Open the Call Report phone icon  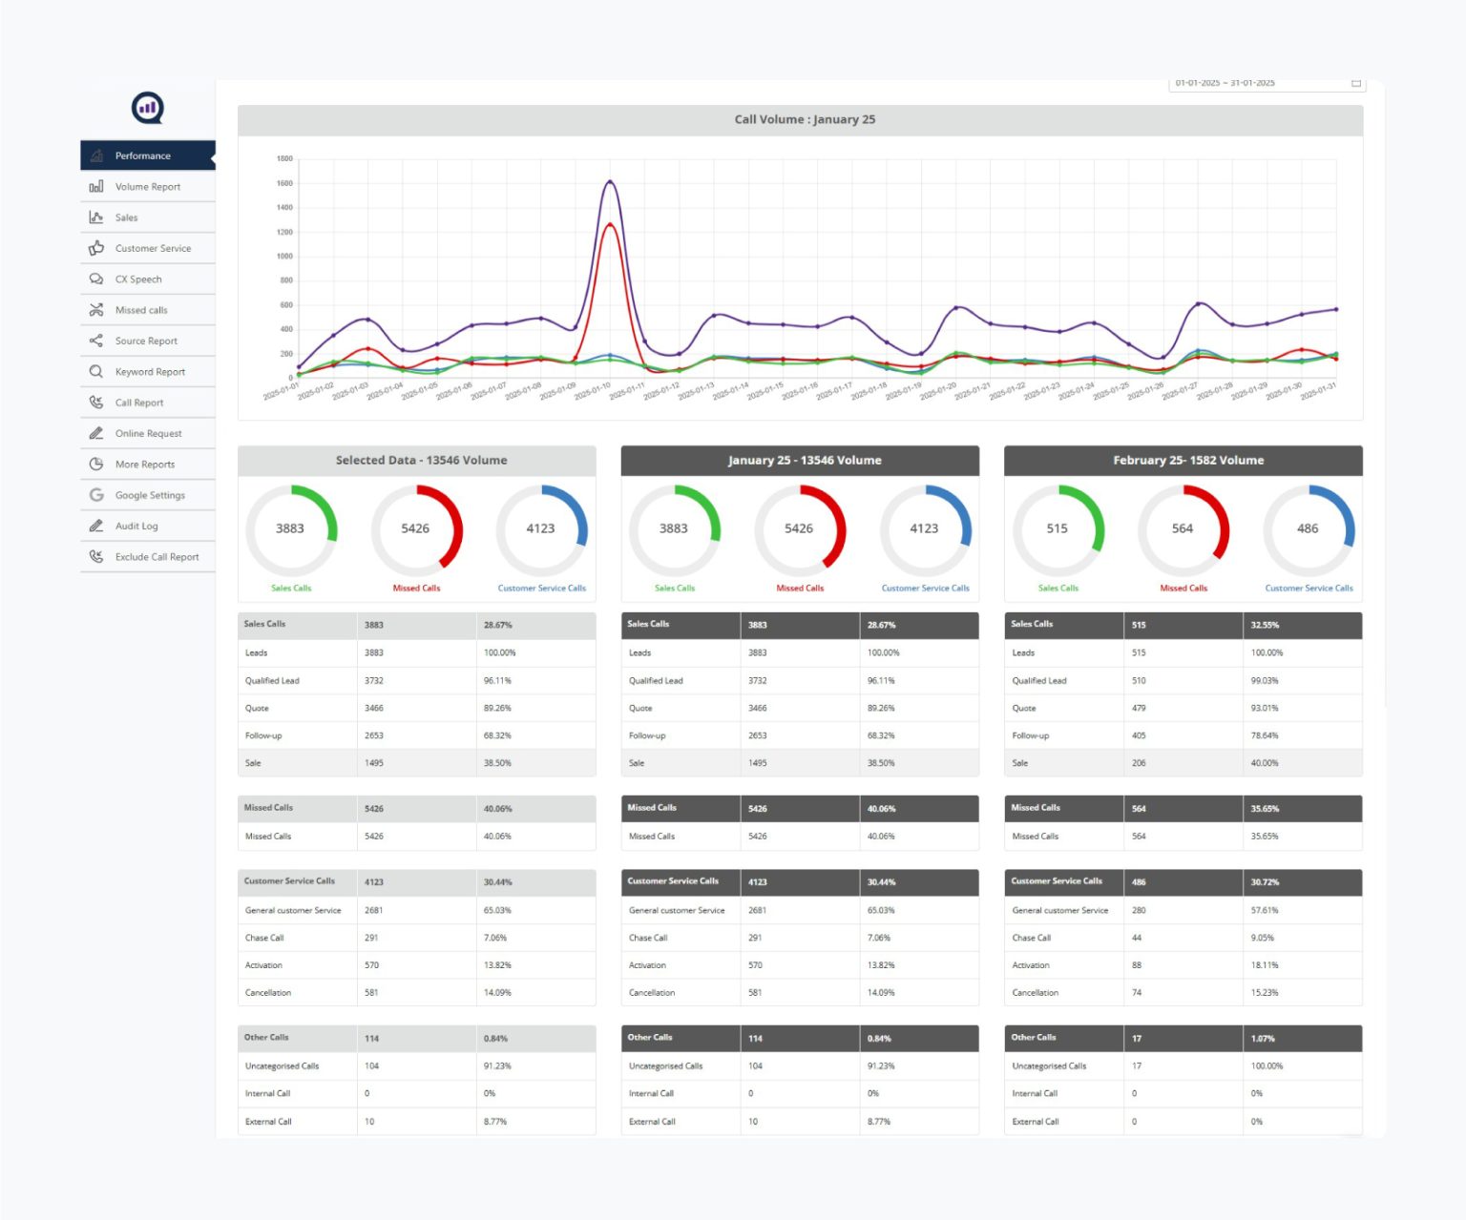pos(95,402)
